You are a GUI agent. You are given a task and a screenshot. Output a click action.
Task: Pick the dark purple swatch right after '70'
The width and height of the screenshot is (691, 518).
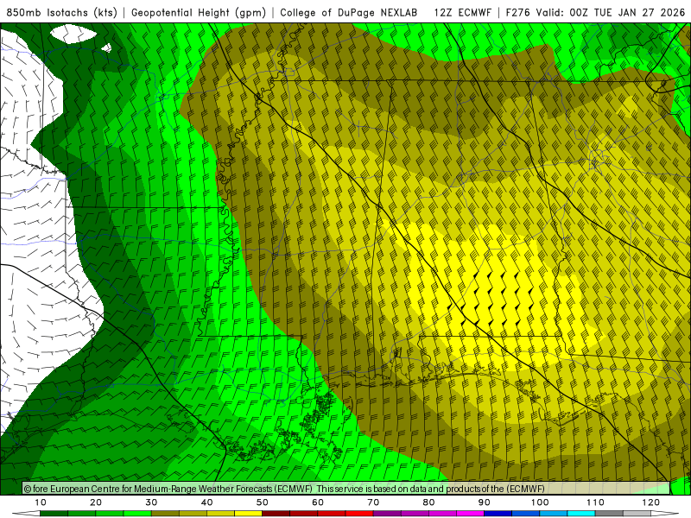(x=387, y=514)
